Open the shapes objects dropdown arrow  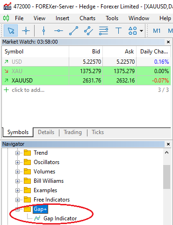point(141,31)
